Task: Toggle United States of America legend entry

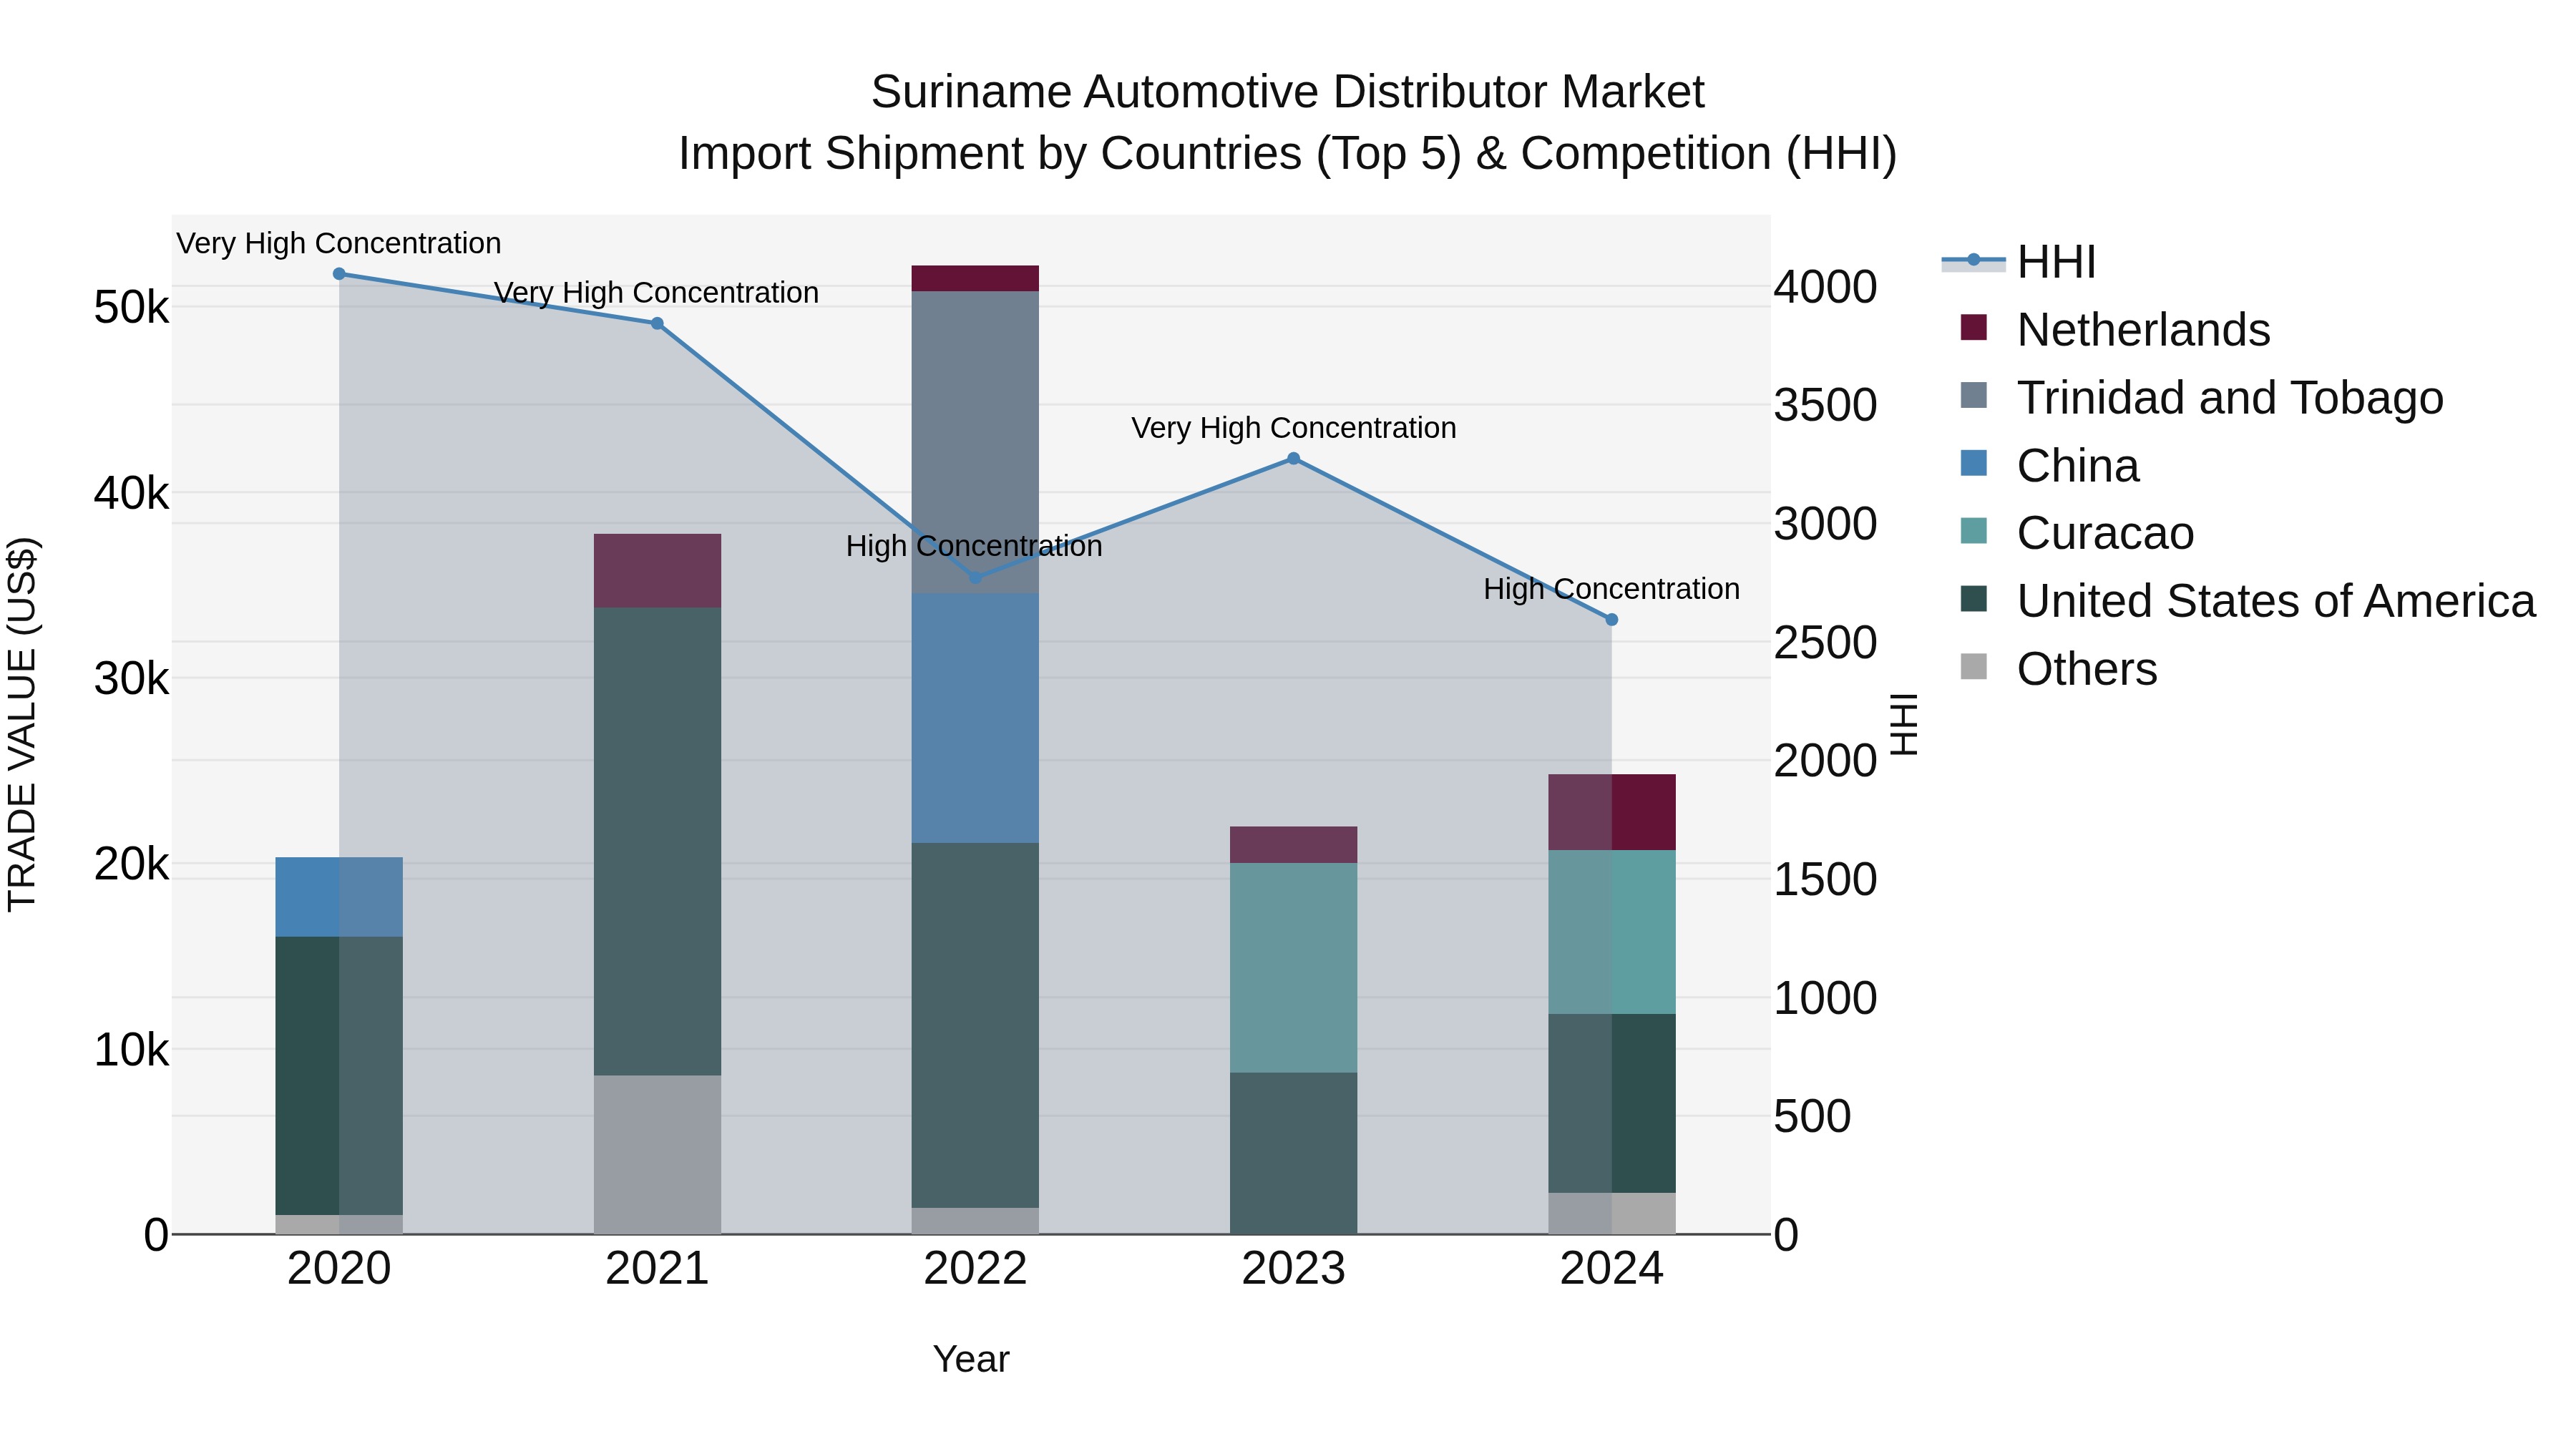Action: pos(2247,601)
